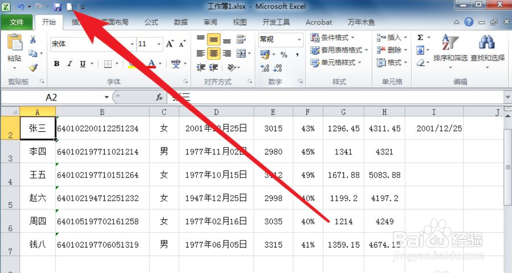Open the Font size dropdown
Viewport: 512px width, 273px height.
coord(158,44)
